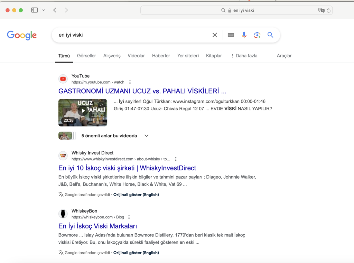Expand the Daha fazla menu
This screenshot has height=263, width=354.
pyautogui.click(x=244, y=56)
